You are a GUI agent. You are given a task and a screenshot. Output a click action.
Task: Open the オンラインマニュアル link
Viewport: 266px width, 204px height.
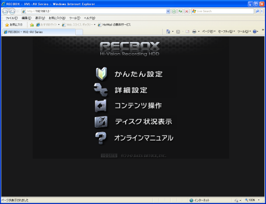tap(144, 138)
